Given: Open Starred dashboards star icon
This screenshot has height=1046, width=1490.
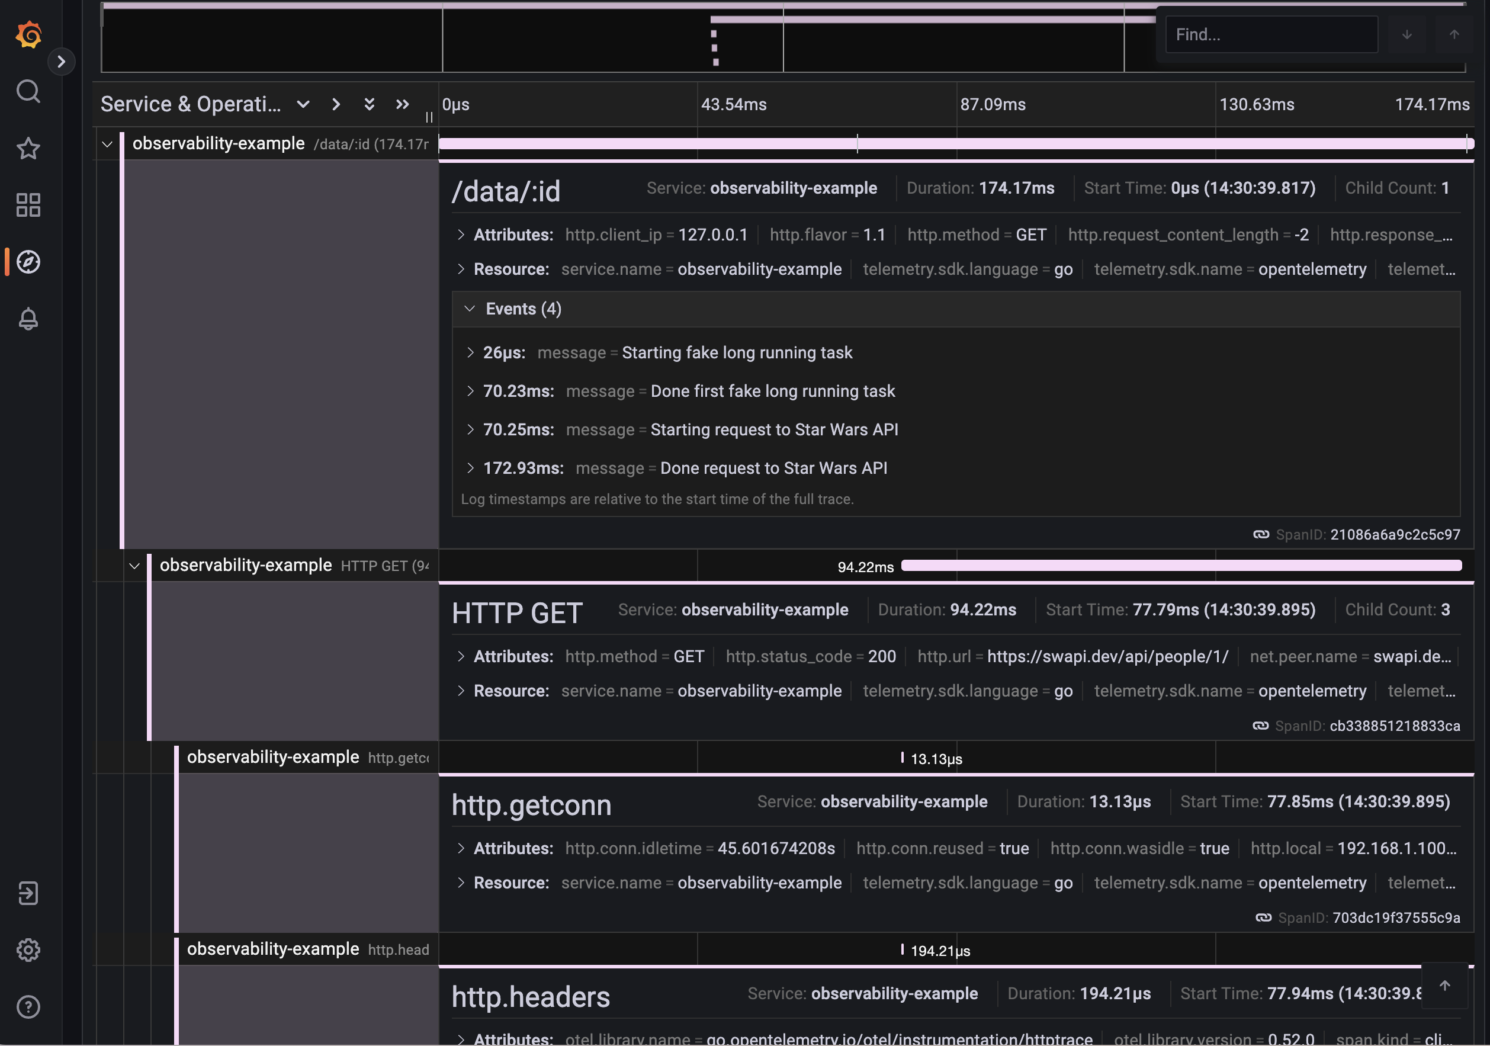Looking at the screenshot, I should [x=28, y=149].
